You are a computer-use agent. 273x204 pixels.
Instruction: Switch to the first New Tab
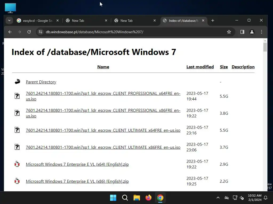[x=78, y=21]
